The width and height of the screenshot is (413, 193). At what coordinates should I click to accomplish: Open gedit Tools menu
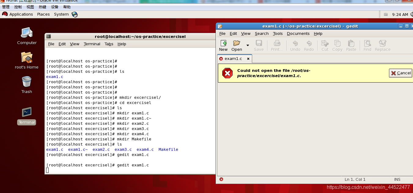click(278, 34)
